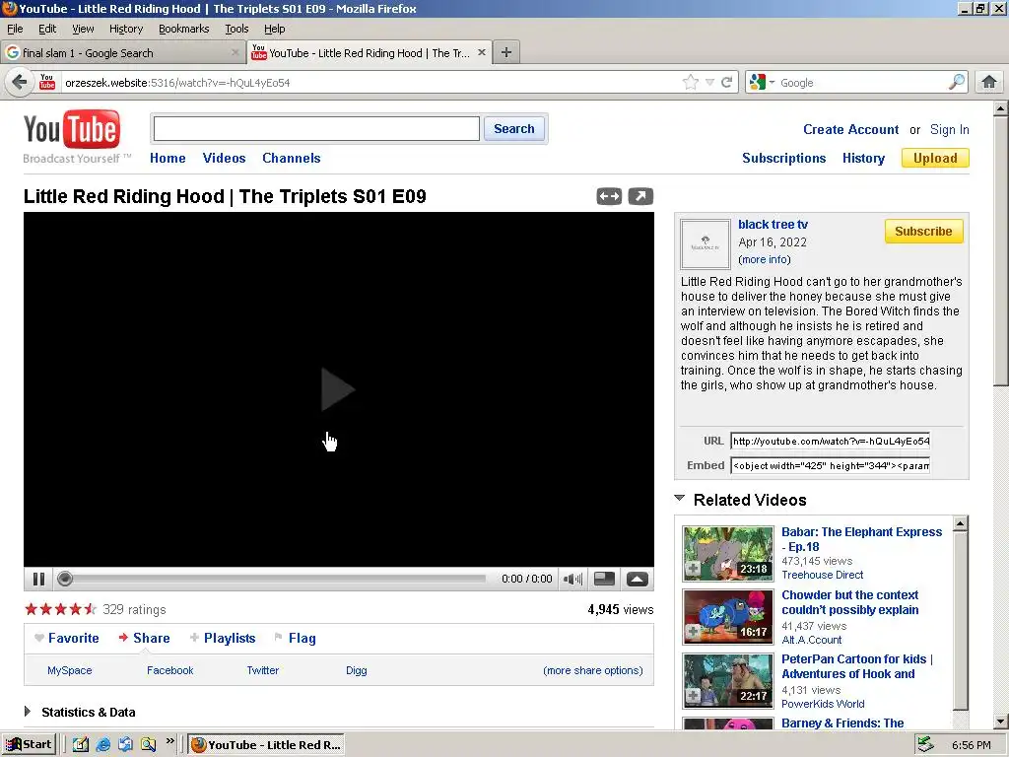Open a new tab with the plus button
This screenshot has height=757, width=1009.
point(506,53)
